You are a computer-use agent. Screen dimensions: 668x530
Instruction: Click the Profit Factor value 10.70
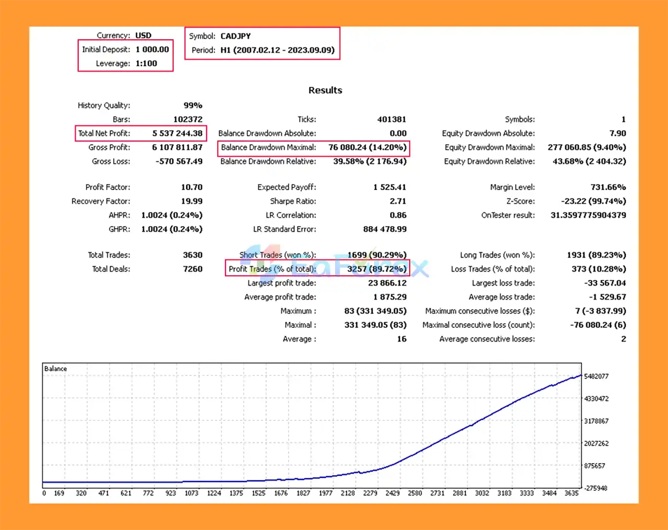coord(192,187)
